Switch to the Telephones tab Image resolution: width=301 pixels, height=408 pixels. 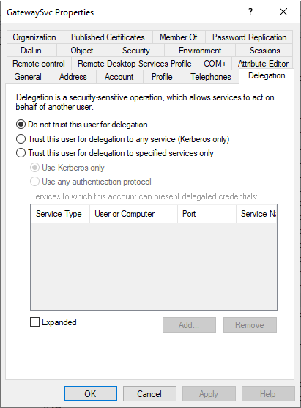pos(210,77)
